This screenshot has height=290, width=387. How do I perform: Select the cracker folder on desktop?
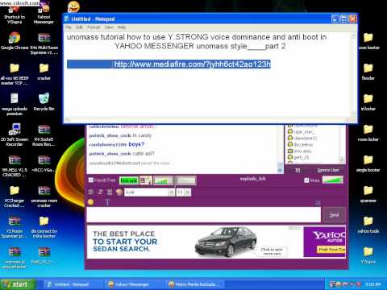pos(44,72)
